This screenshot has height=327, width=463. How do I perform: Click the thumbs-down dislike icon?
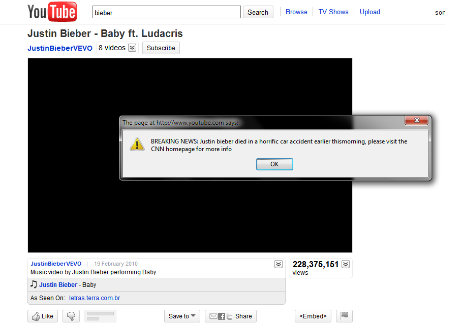pyautogui.click(x=71, y=316)
